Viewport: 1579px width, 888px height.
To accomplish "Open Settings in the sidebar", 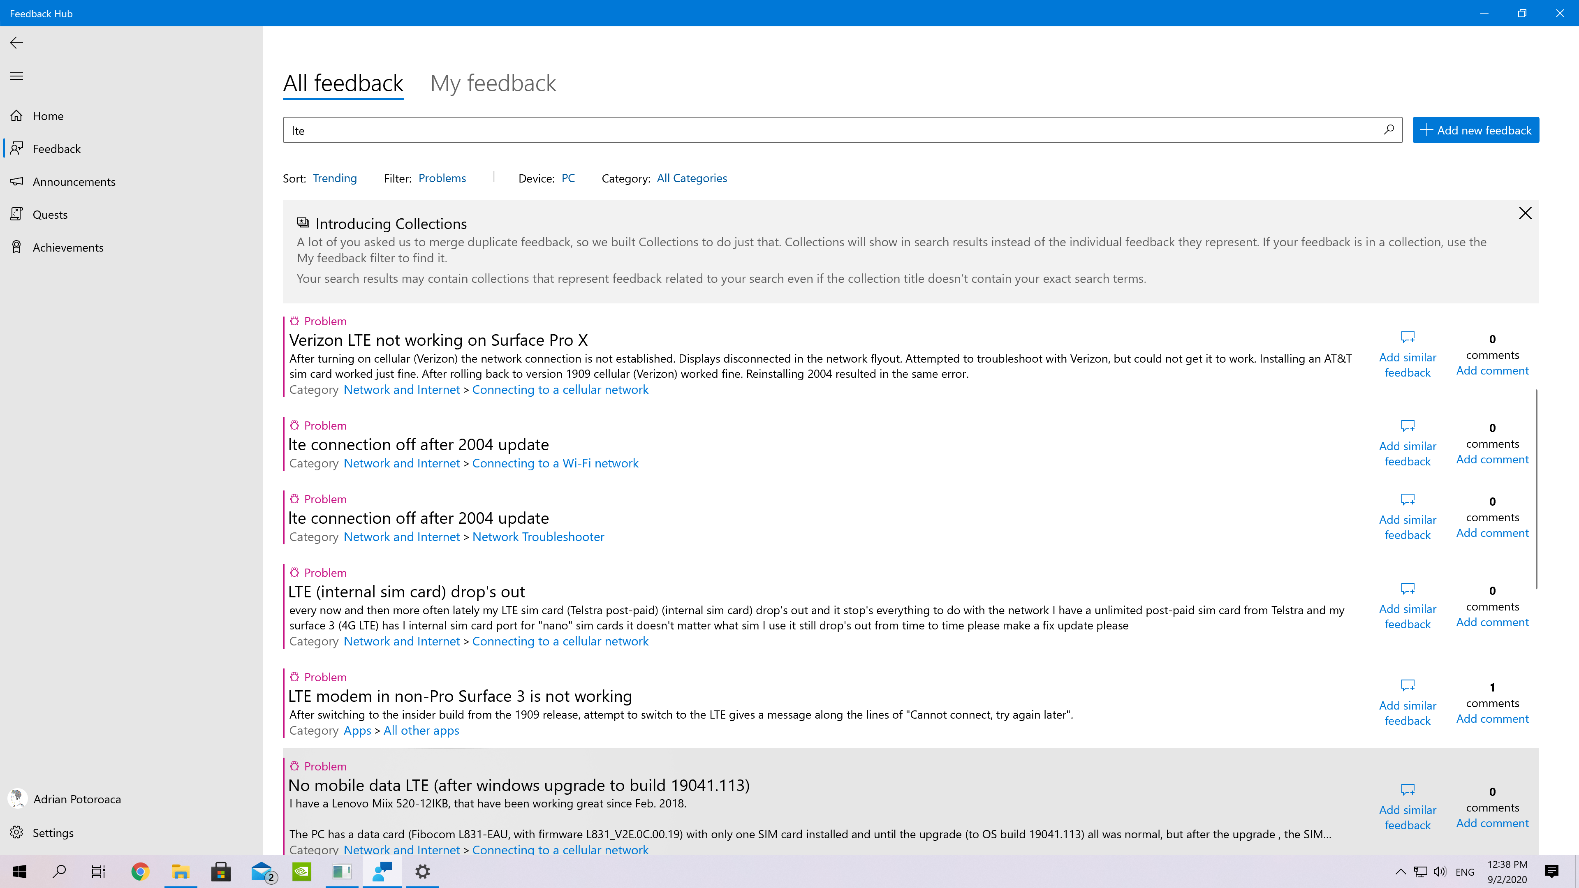I will [53, 832].
